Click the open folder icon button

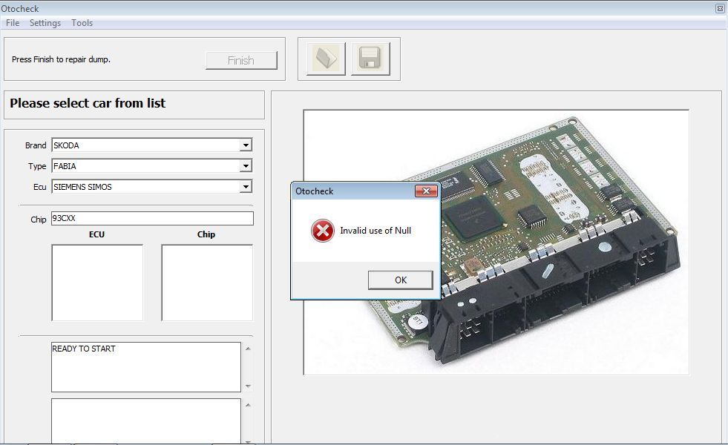pyautogui.click(x=327, y=59)
